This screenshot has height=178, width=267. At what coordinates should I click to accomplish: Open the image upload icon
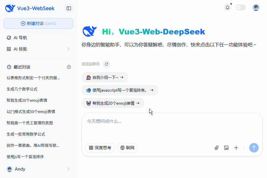(x=226, y=147)
